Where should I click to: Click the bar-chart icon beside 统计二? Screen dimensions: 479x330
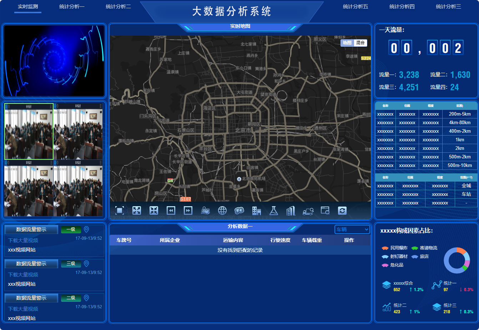tap(387, 307)
